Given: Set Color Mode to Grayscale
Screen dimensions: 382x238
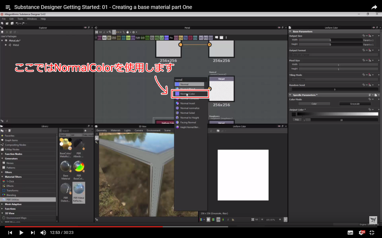Looking at the screenshot, I should (355, 104).
